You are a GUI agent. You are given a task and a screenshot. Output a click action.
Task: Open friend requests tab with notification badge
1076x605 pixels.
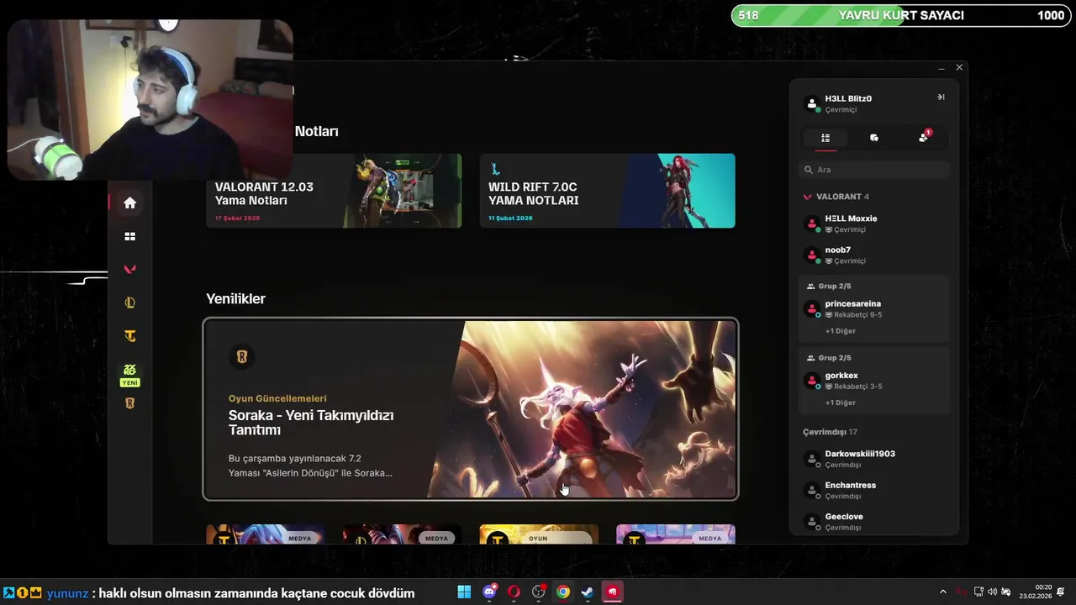[924, 137]
